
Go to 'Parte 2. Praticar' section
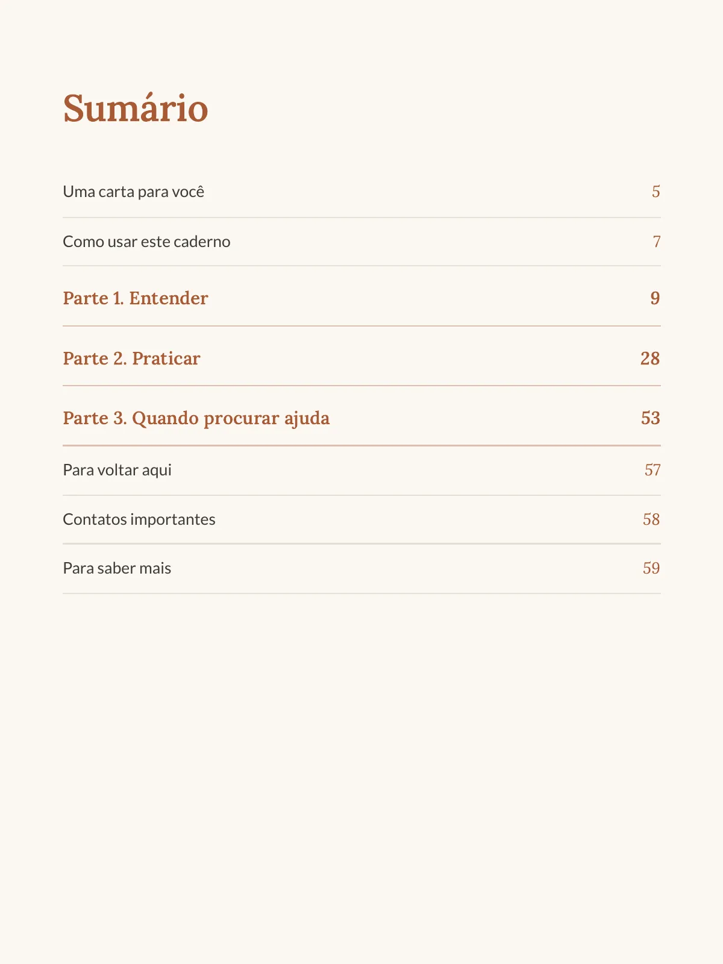tap(361, 358)
